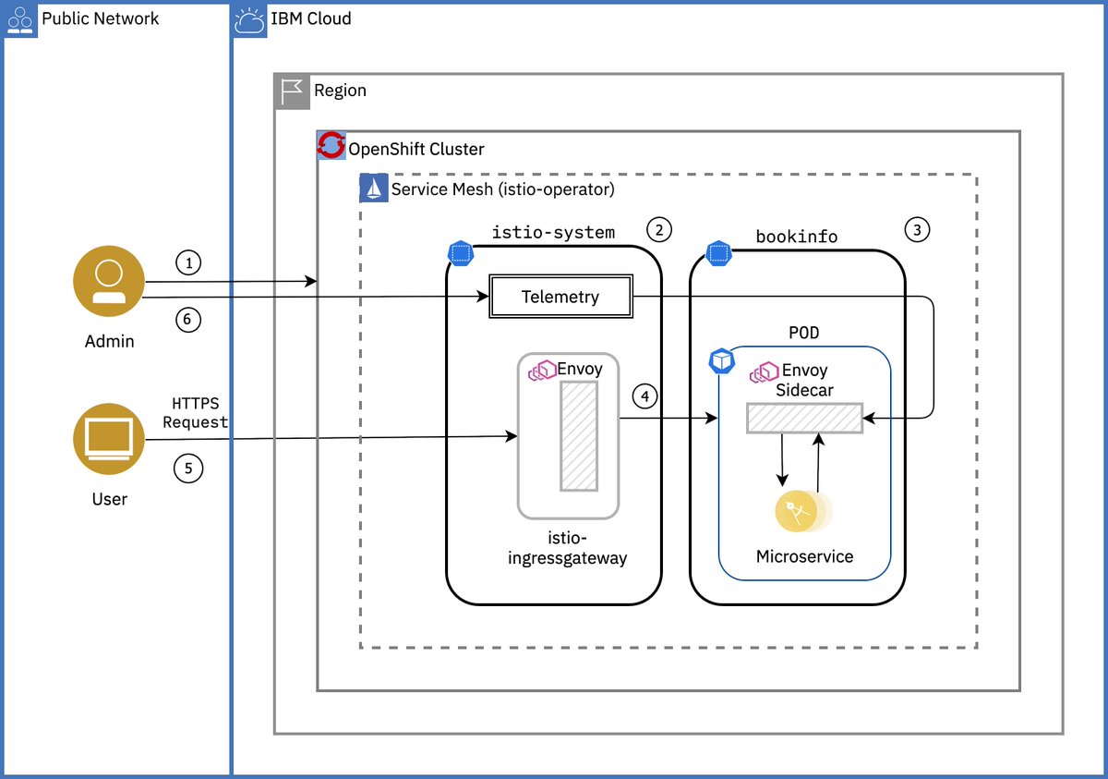Image resolution: width=1108 pixels, height=779 pixels.
Task: Select the Admin user avatar icon
Action: (x=108, y=281)
